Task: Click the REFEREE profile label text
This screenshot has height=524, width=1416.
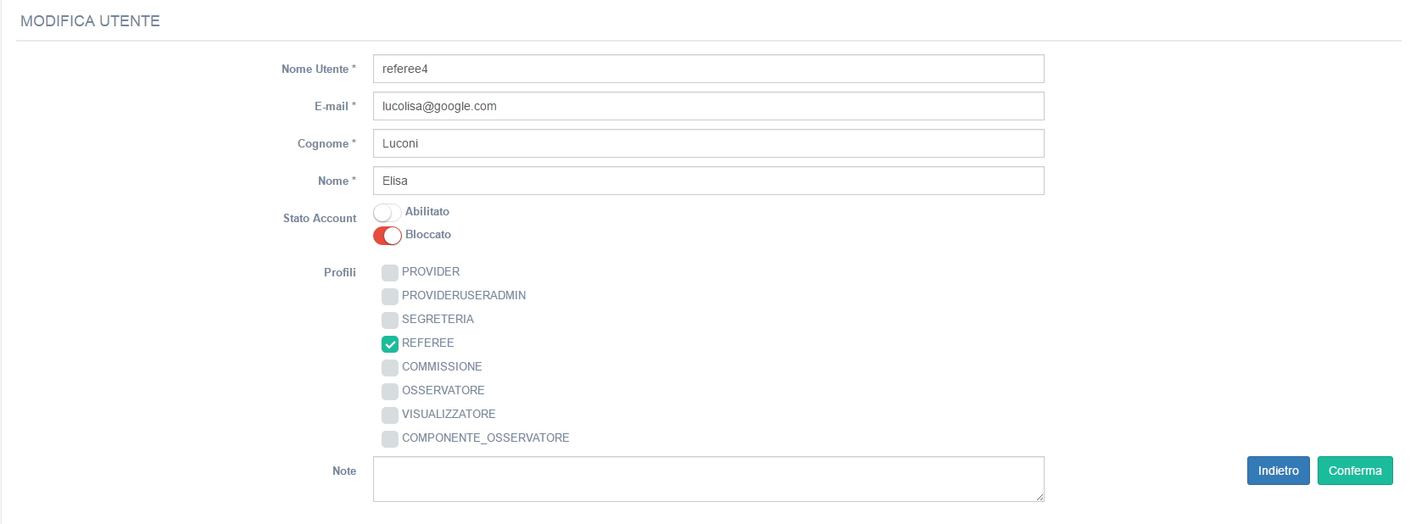Action: click(427, 343)
